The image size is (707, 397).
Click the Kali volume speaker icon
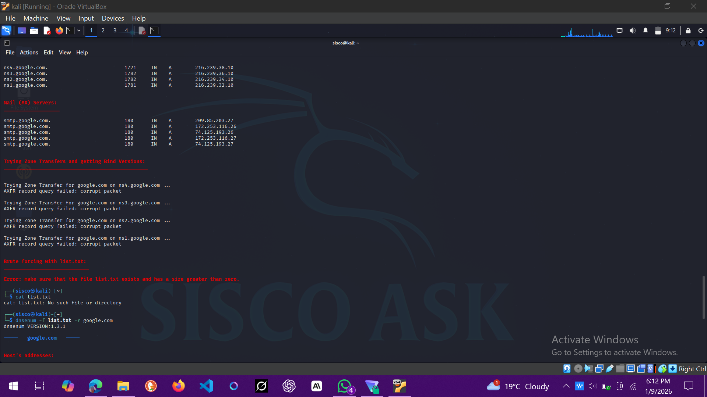coord(633,31)
